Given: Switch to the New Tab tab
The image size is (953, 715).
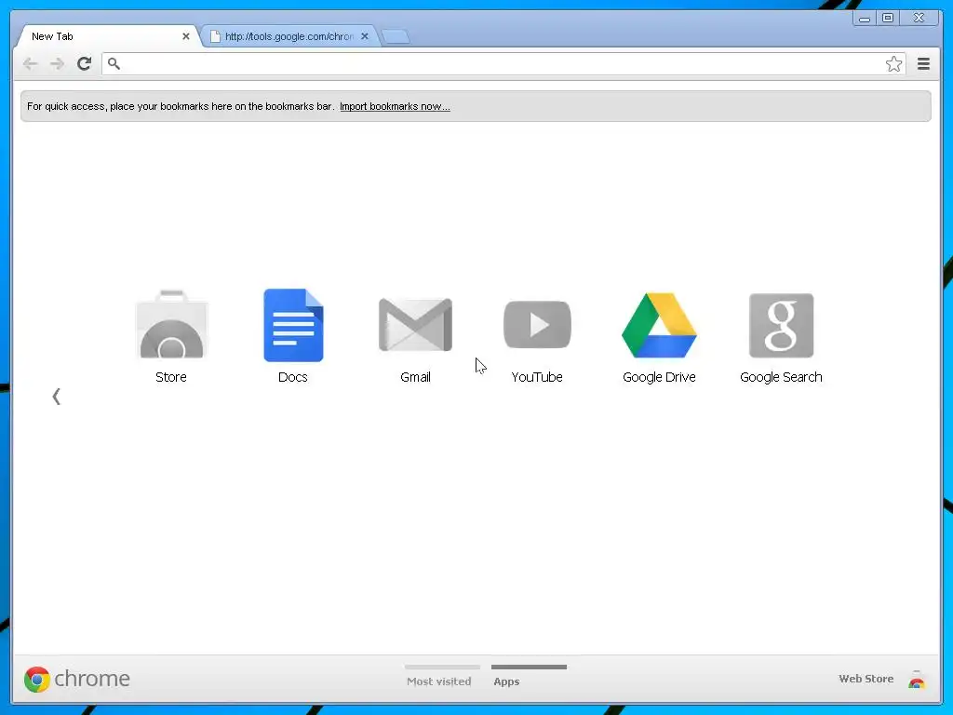Looking at the screenshot, I should pos(106,36).
